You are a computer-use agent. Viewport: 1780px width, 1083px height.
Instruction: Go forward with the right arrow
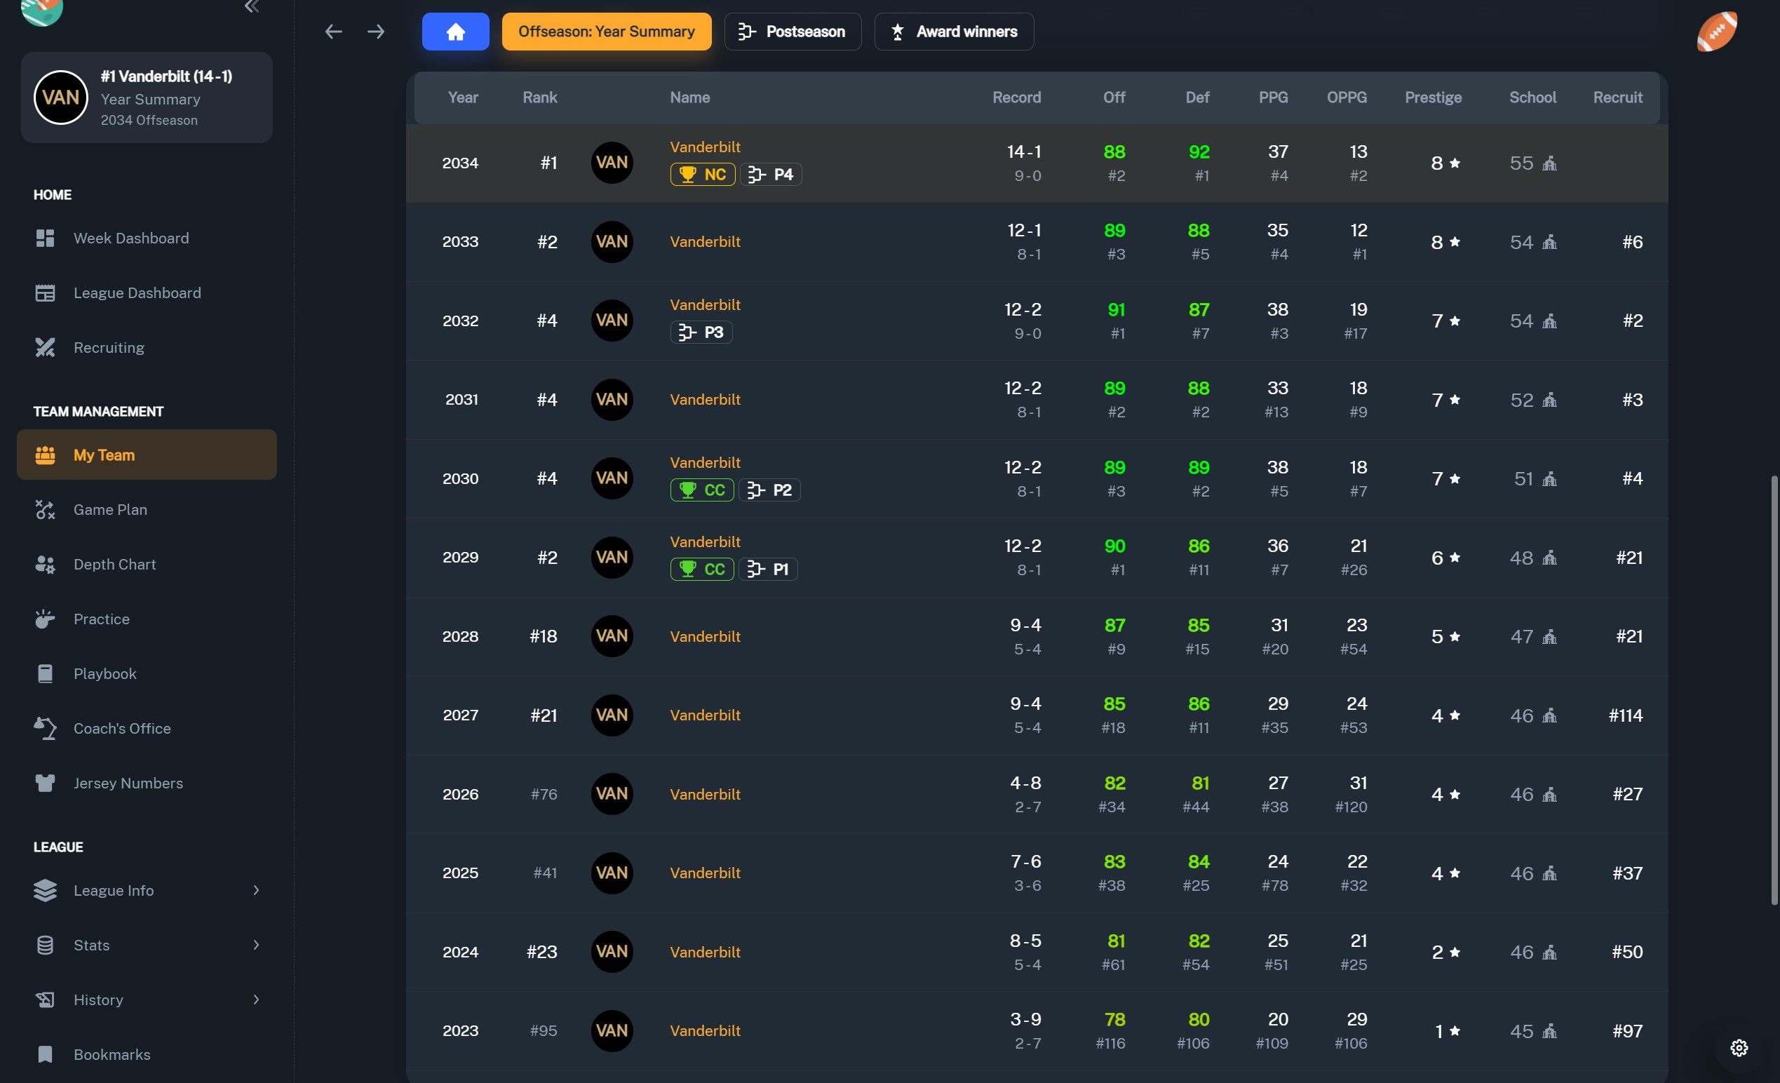click(376, 32)
